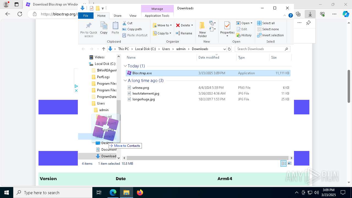Open the Application Tools tab
The image size is (352, 198).
coord(157,16)
